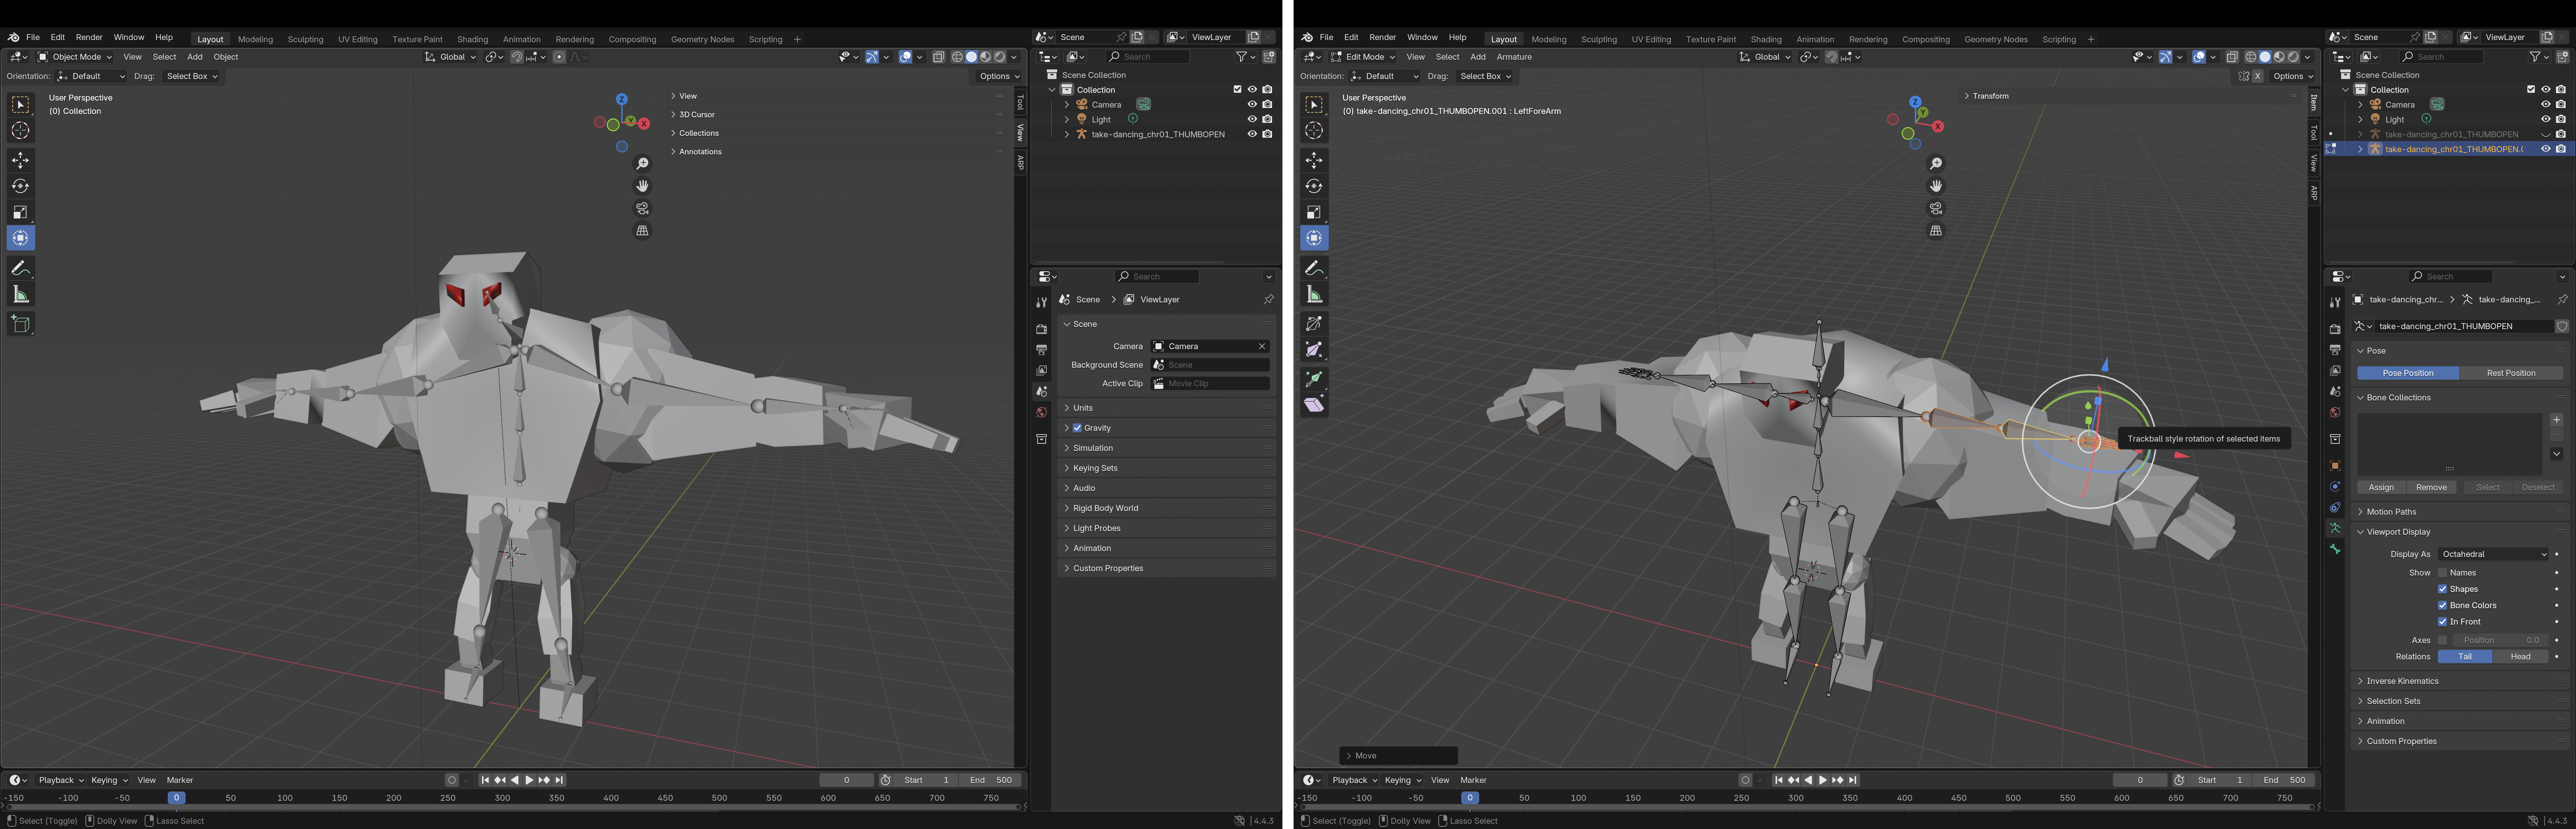
Task: Click the fake user shield icon by armature name
Action: point(2562,326)
